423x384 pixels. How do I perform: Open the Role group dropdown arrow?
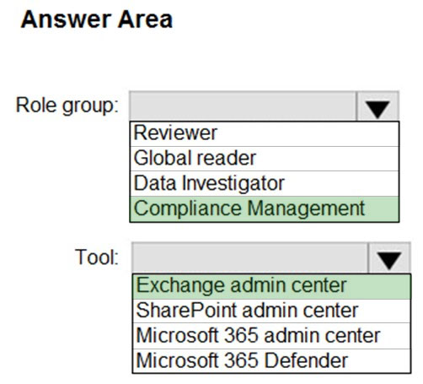377,106
